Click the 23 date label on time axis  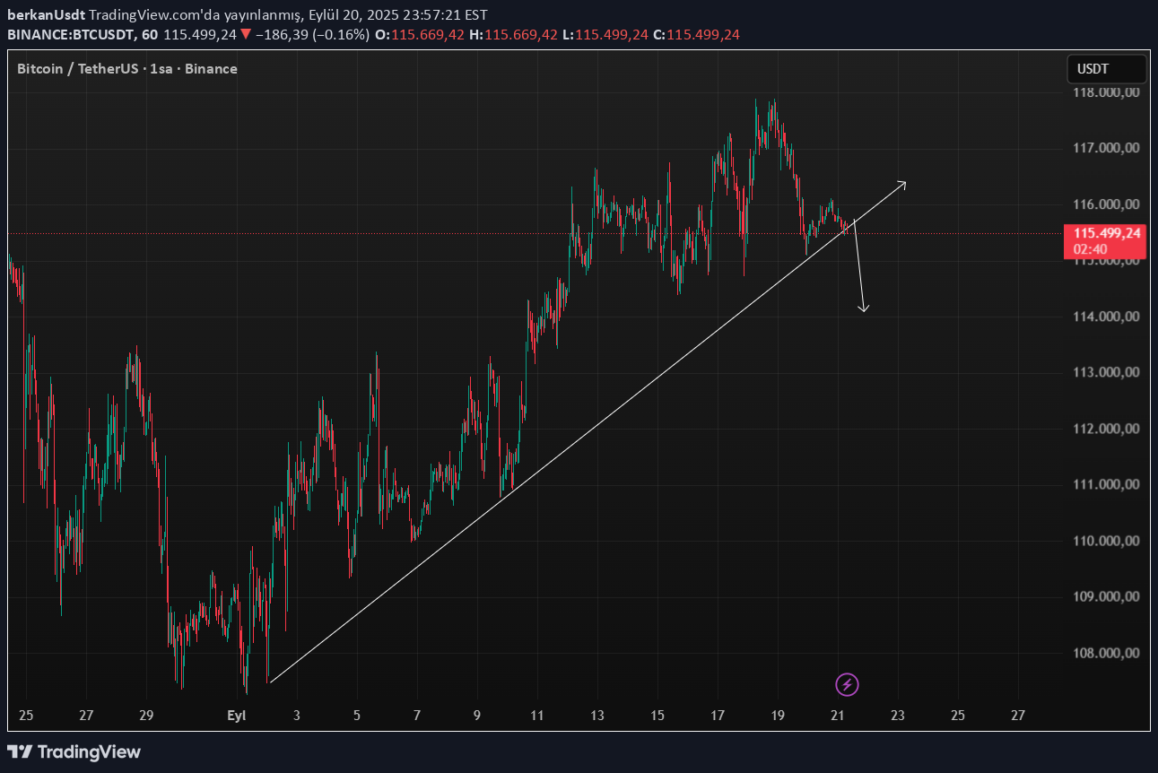coord(898,716)
